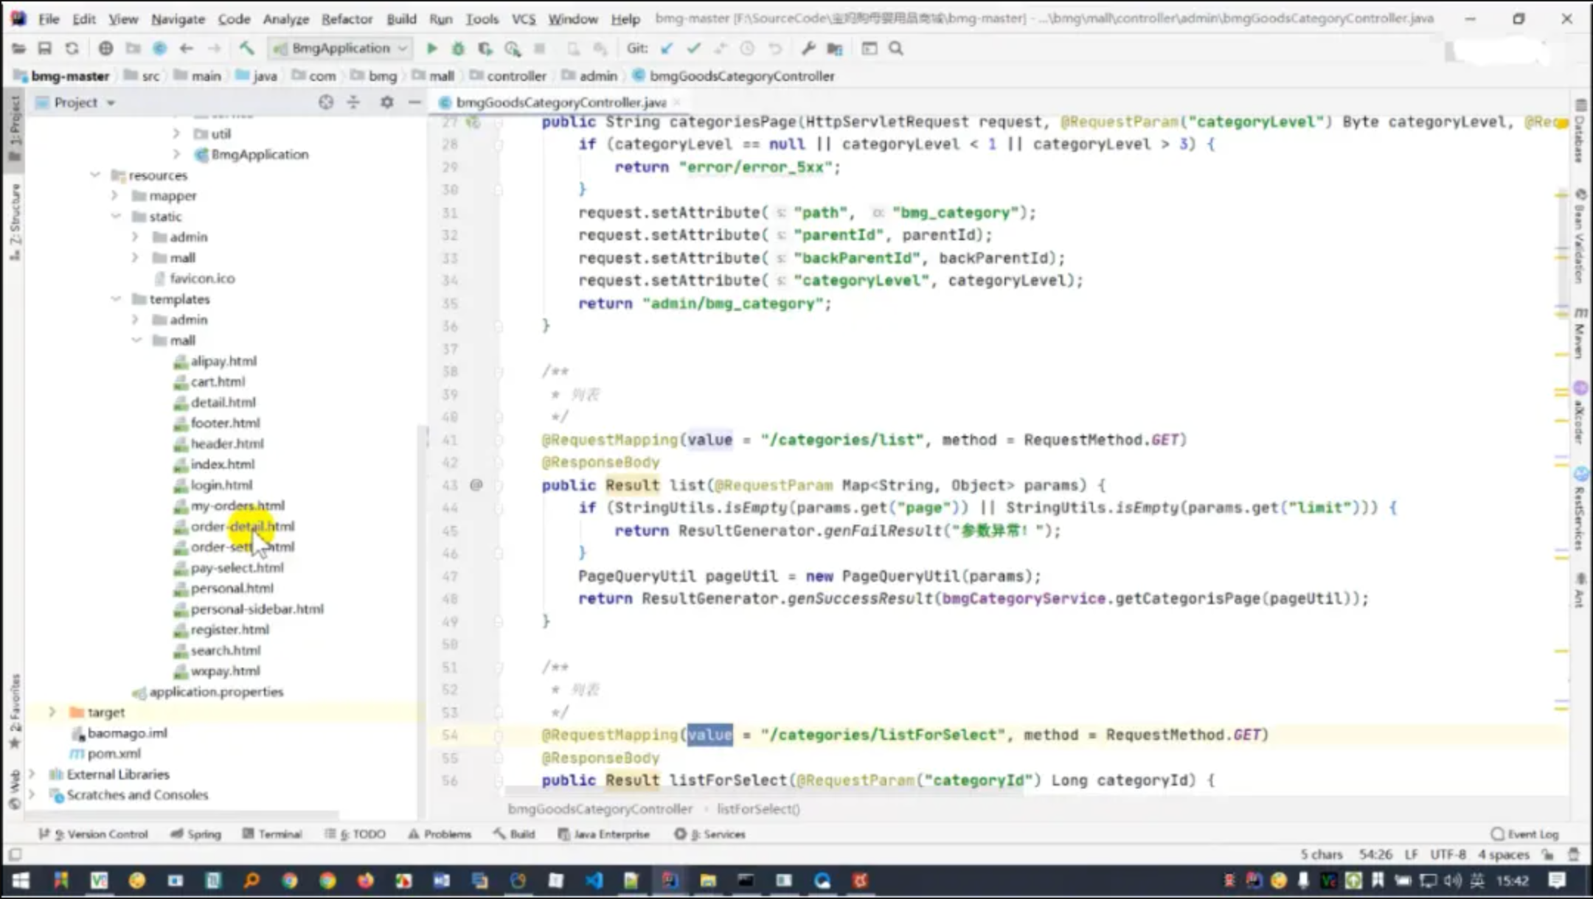Image resolution: width=1593 pixels, height=899 pixels.
Task: Click the green Run application icon
Action: point(432,49)
